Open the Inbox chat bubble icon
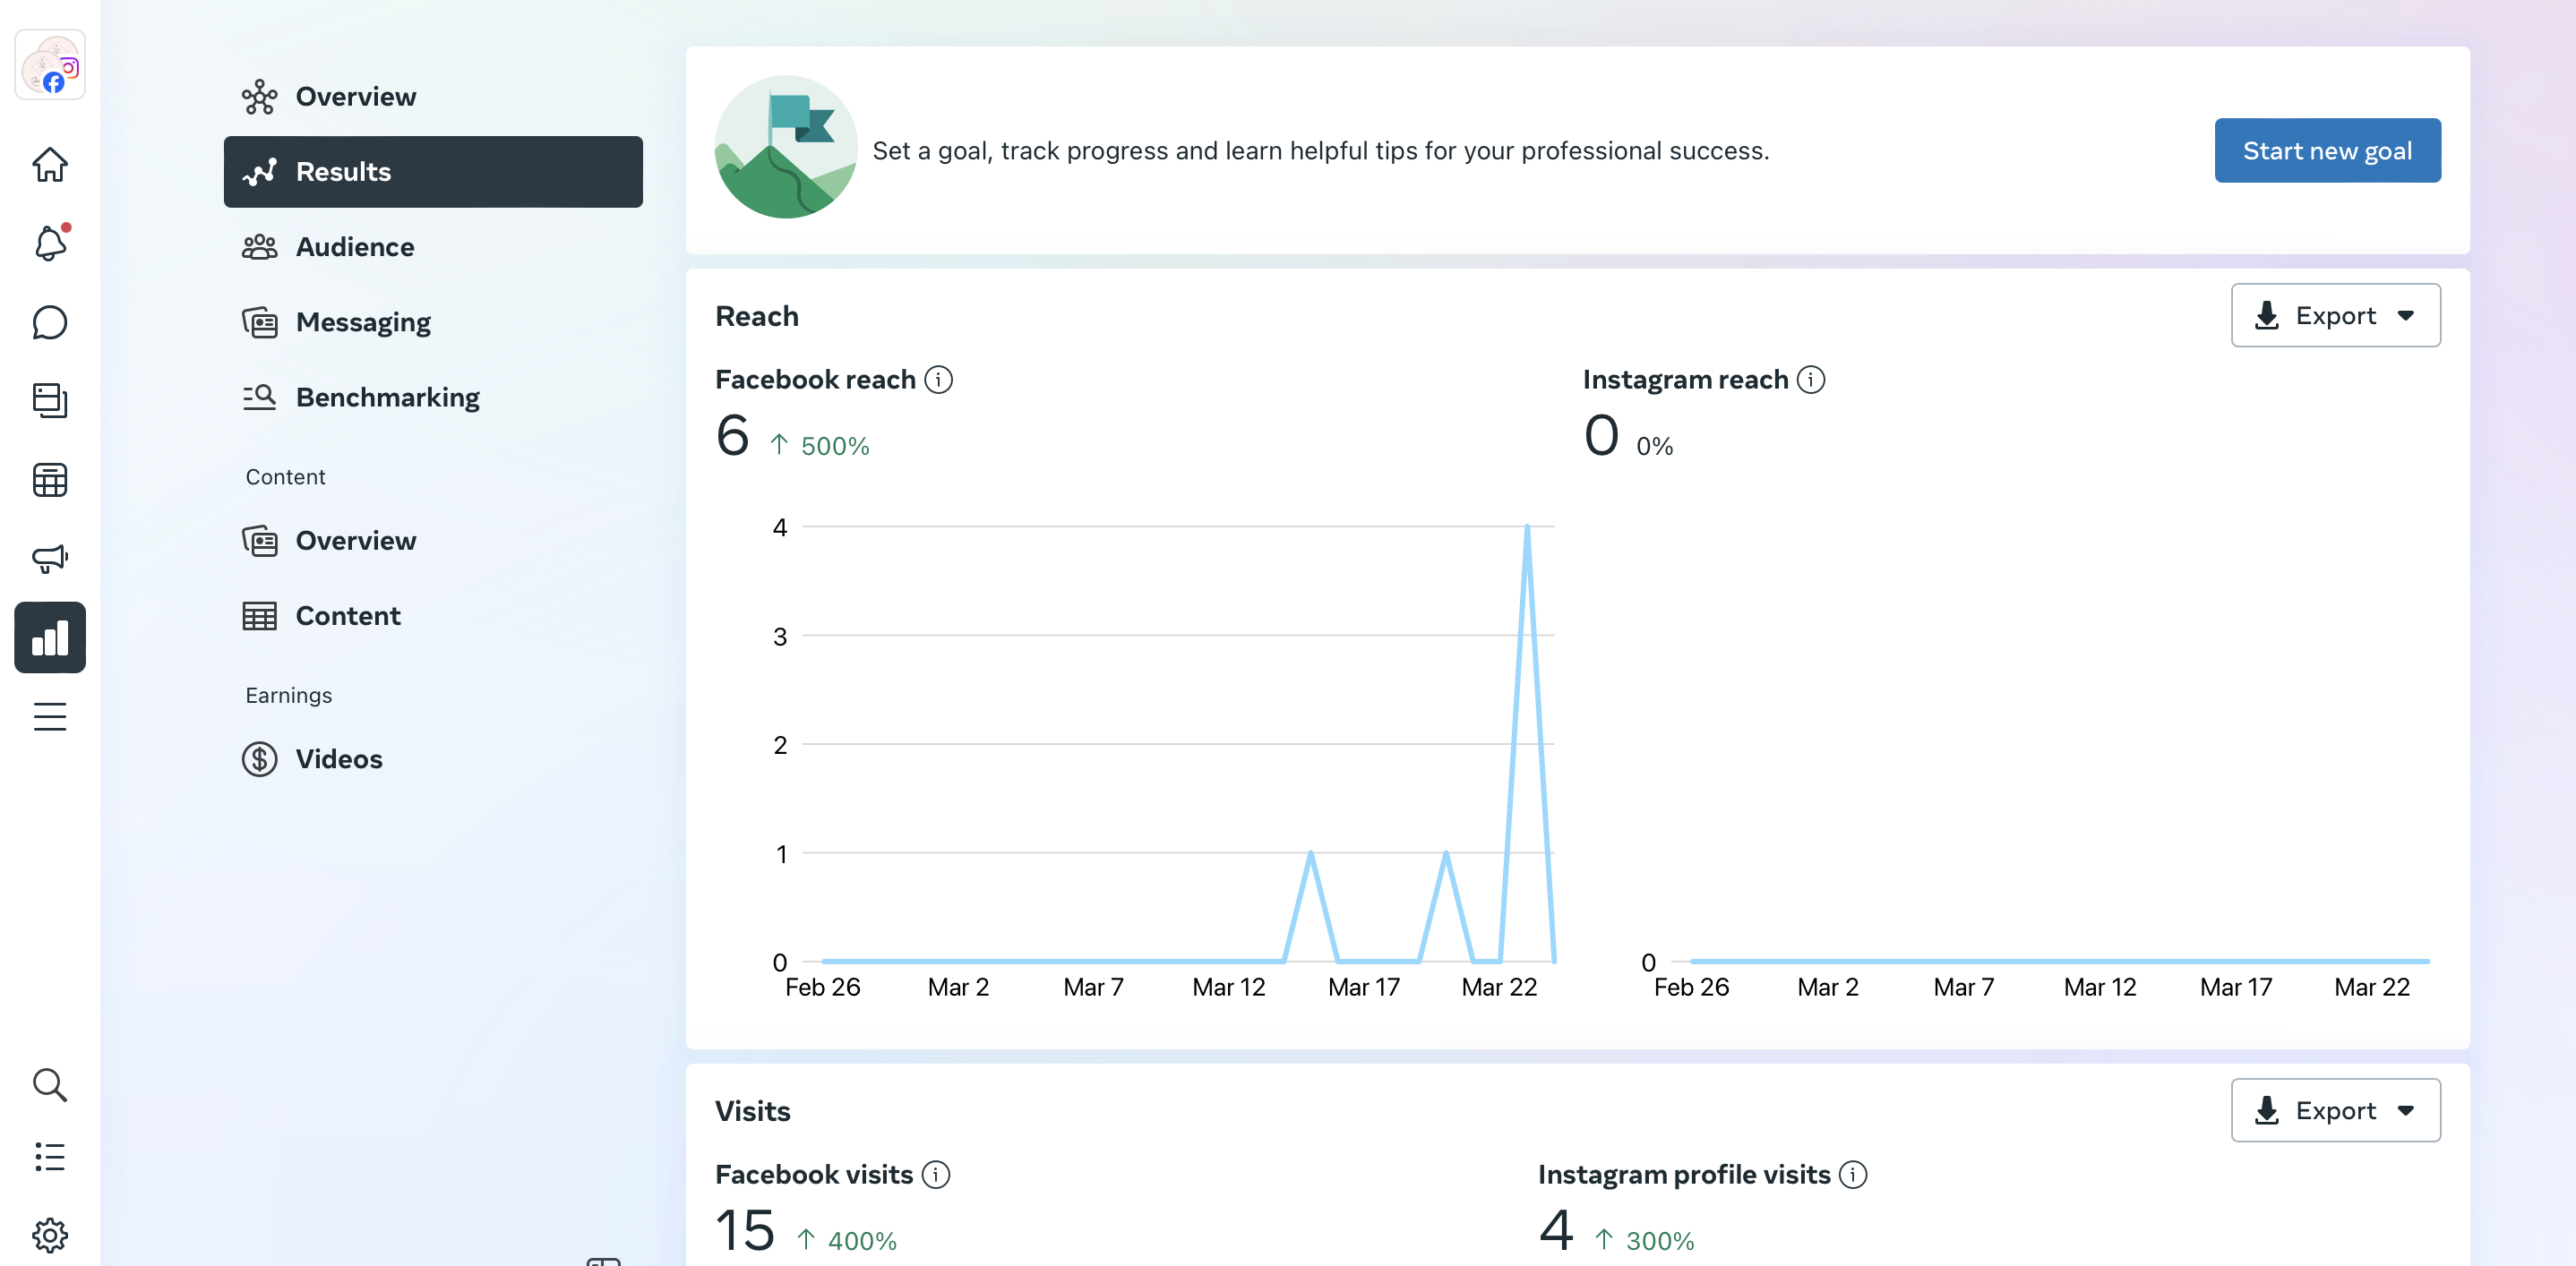 pos(49,322)
